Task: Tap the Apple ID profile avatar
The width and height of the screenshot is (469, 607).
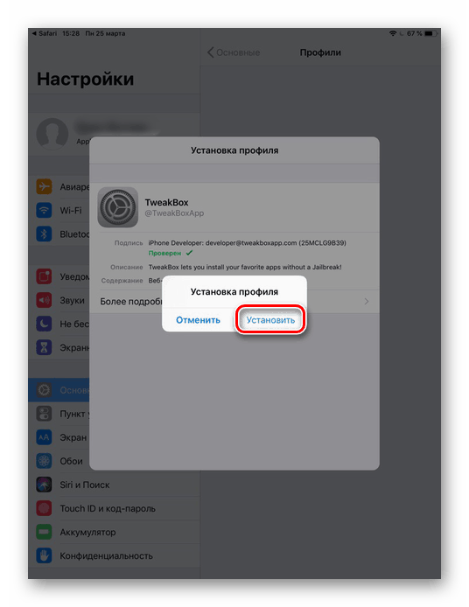Action: point(52,134)
